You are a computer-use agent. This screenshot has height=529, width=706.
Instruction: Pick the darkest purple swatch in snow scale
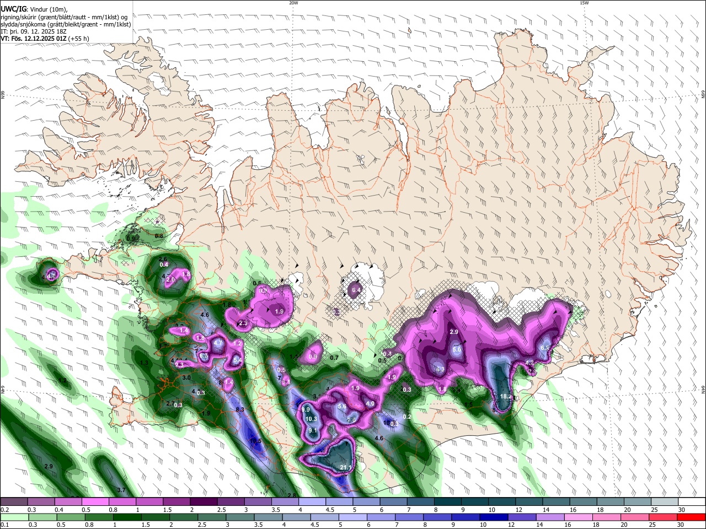click(x=203, y=502)
